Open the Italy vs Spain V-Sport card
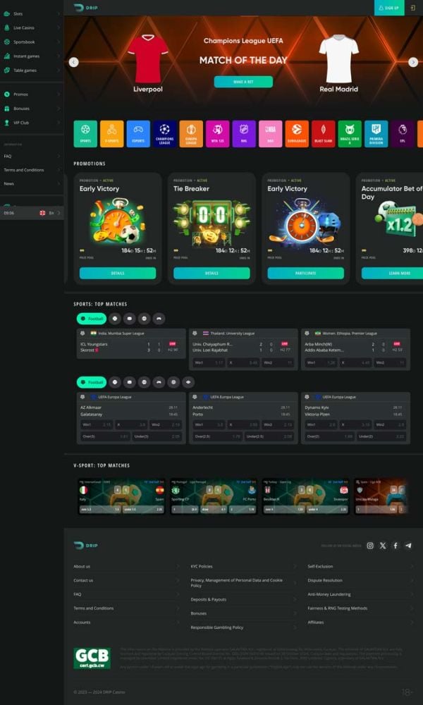Viewport: 423px width, 705px height. 121,496
